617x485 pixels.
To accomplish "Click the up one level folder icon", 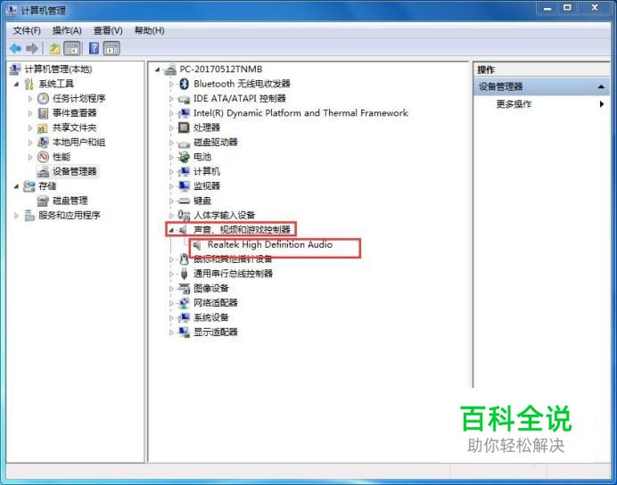I will [x=54, y=49].
